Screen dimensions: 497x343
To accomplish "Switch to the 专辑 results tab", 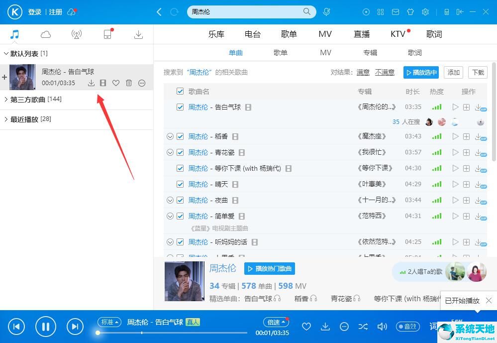I will click(x=370, y=53).
